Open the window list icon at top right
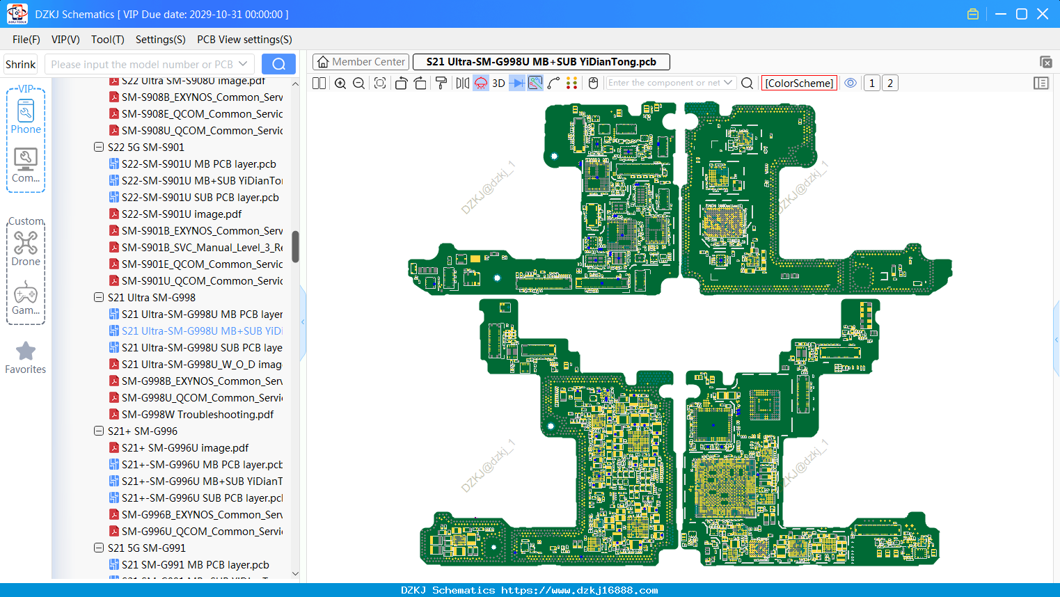Viewport: 1060px width, 597px height. coord(1046,62)
